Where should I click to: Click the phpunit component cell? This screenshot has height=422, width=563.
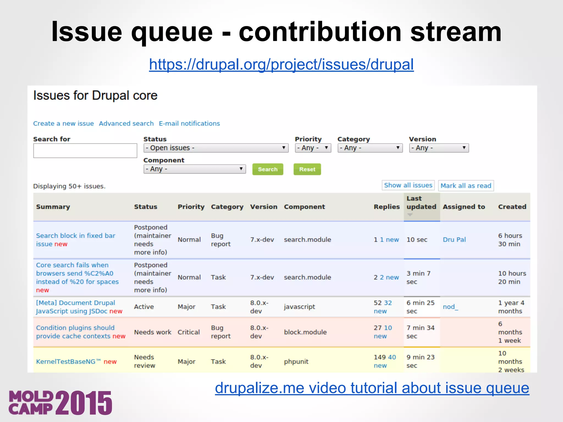(296, 362)
